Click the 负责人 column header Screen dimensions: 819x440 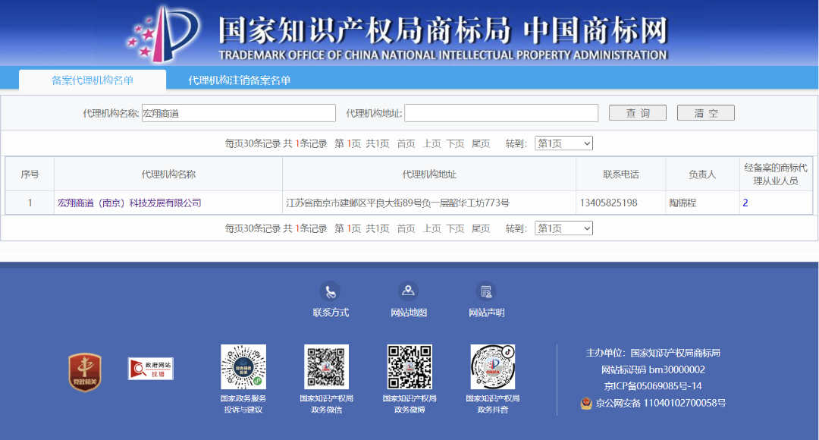[702, 174]
